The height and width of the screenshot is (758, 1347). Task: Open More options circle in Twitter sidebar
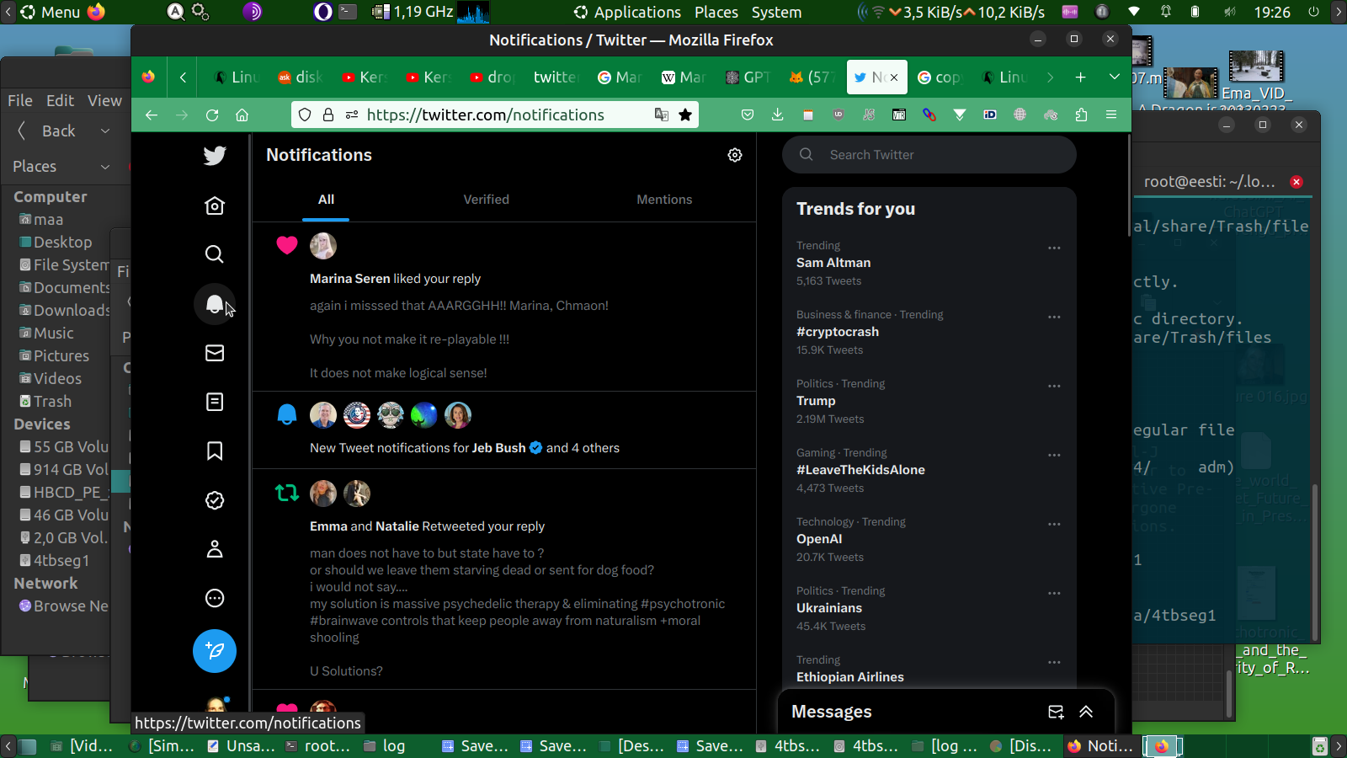215,598
